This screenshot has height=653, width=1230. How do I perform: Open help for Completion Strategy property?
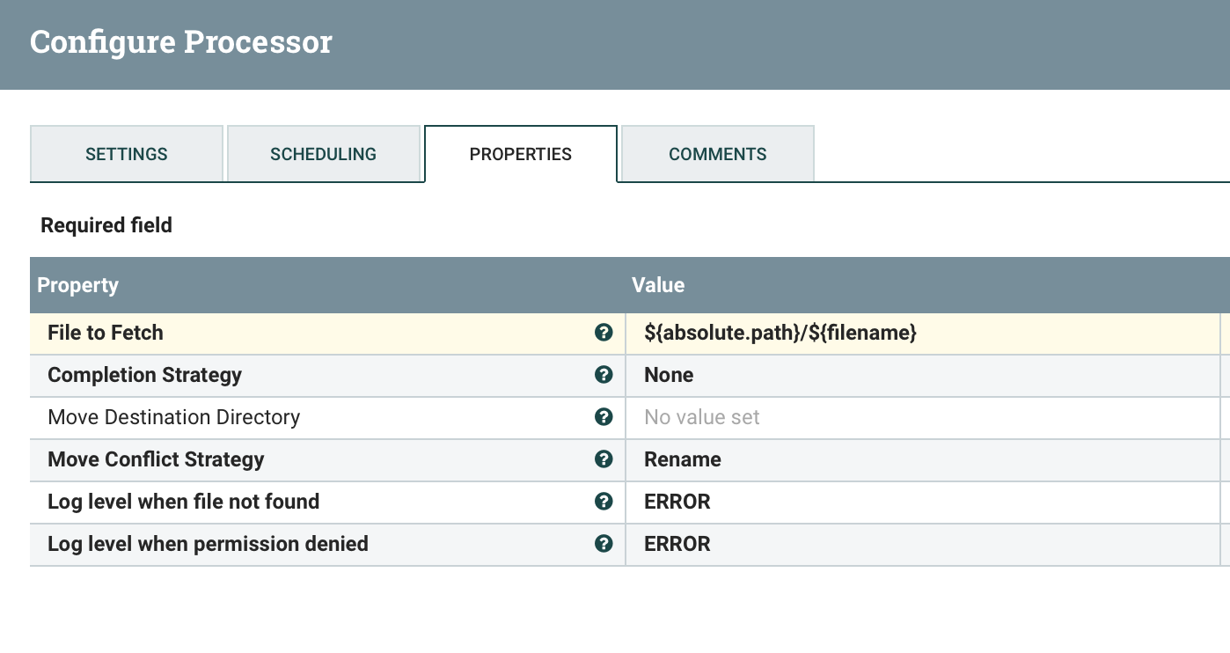pyautogui.click(x=604, y=375)
